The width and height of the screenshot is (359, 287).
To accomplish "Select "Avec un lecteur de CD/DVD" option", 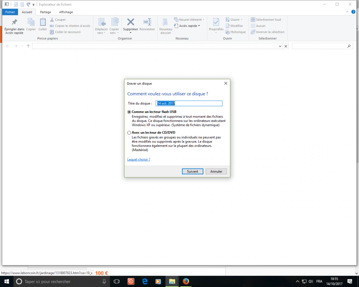I will tap(129, 133).
